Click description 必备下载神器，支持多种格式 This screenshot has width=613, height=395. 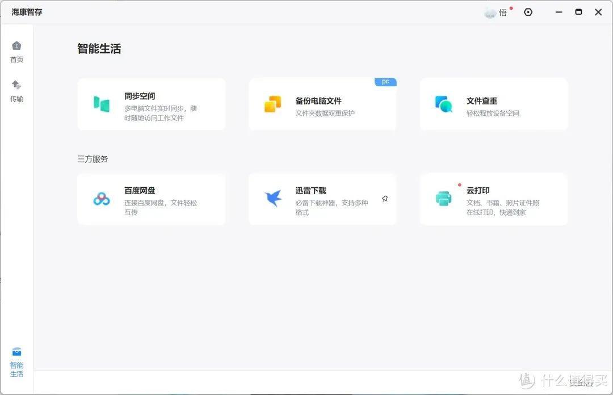click(331, 207)
